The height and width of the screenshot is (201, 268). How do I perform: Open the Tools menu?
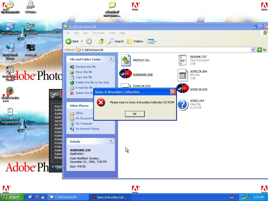(x=112, y=33)
